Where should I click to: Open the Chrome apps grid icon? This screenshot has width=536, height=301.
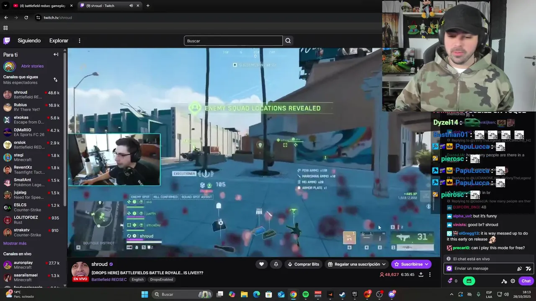tap(5, 28)
